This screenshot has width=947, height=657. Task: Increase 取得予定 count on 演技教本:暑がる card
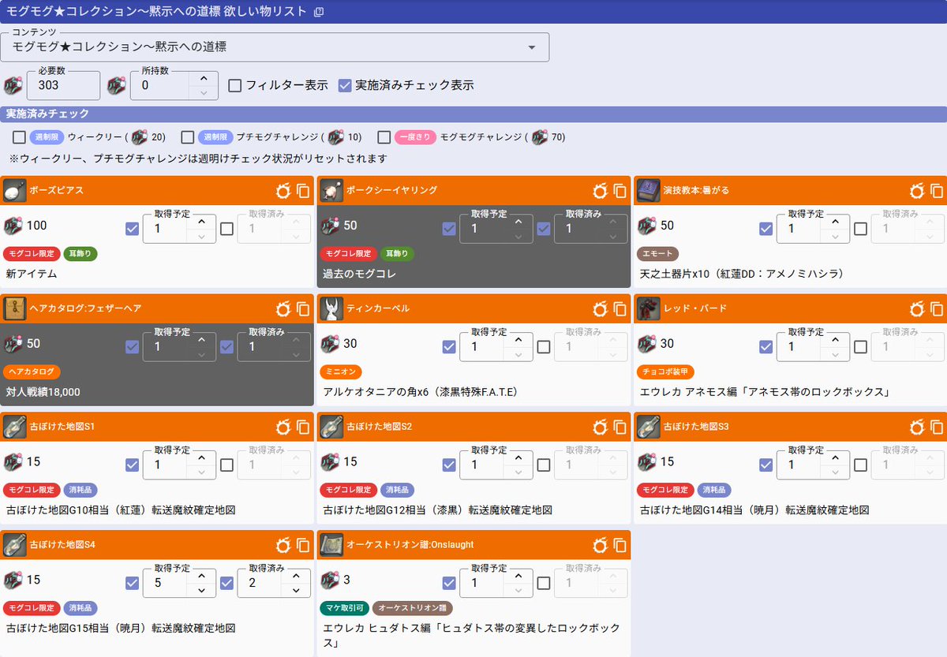(835, 222)
